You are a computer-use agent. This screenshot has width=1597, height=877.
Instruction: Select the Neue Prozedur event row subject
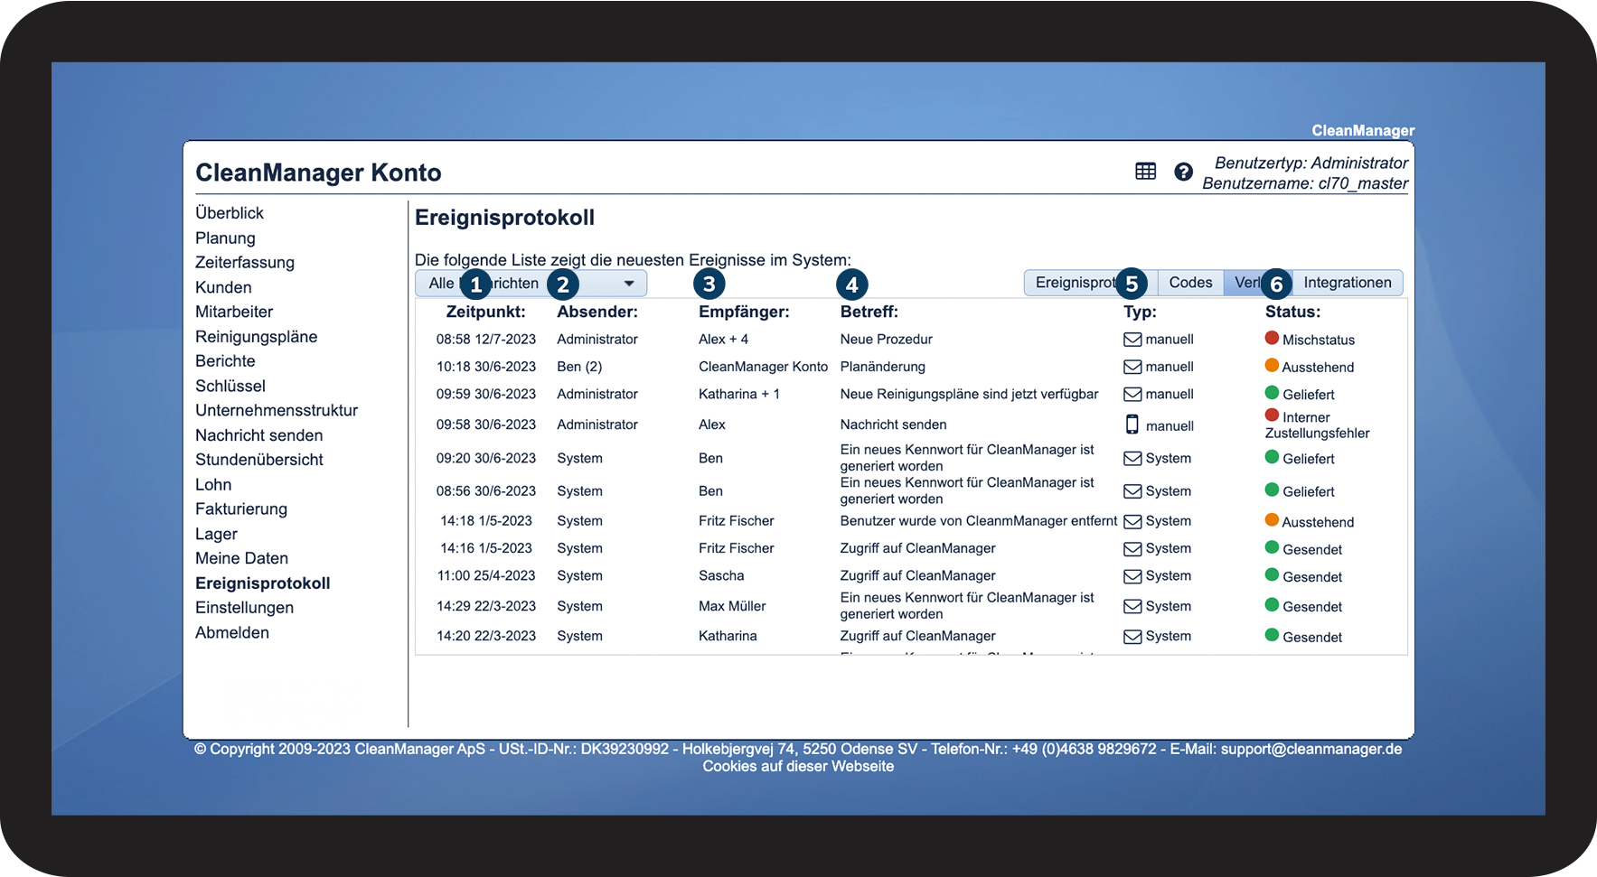pos(886,339)
